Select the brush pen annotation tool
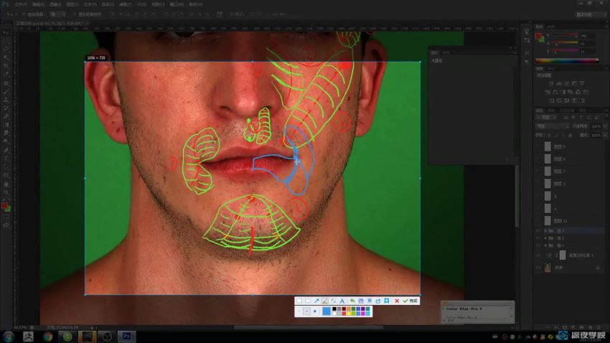 click(325, 301)
